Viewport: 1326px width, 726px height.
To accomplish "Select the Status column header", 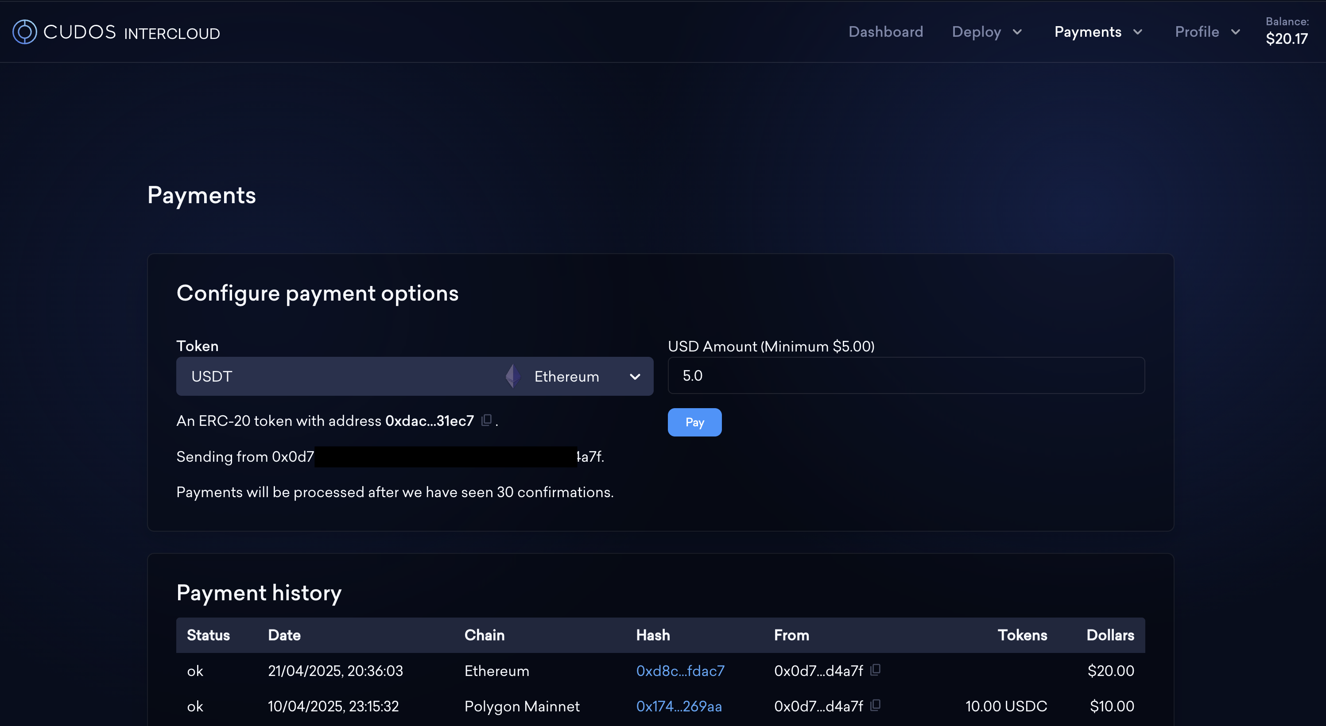I will (x=208, y=635).
